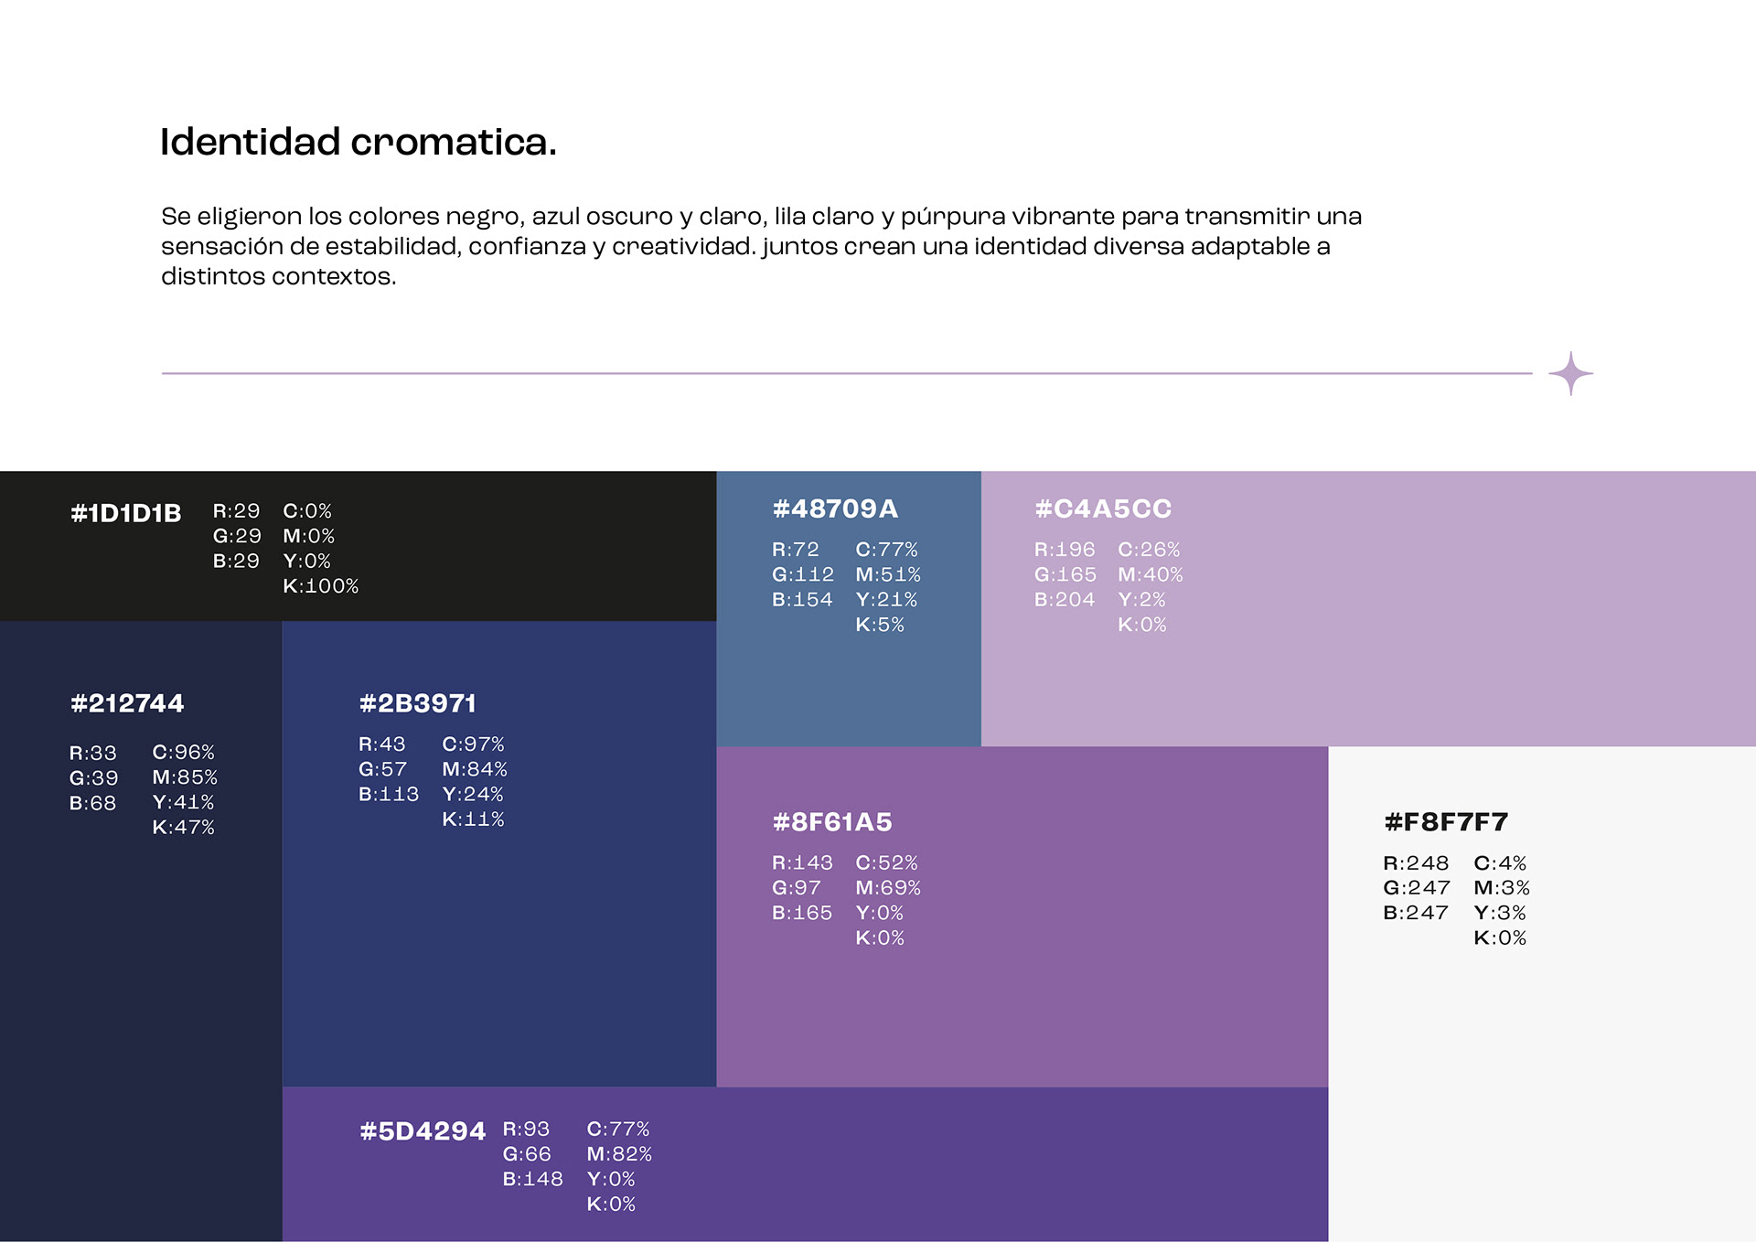Select the #48709A steel blue swatch
The image size is (1756, 1242).
pos(849,608)
